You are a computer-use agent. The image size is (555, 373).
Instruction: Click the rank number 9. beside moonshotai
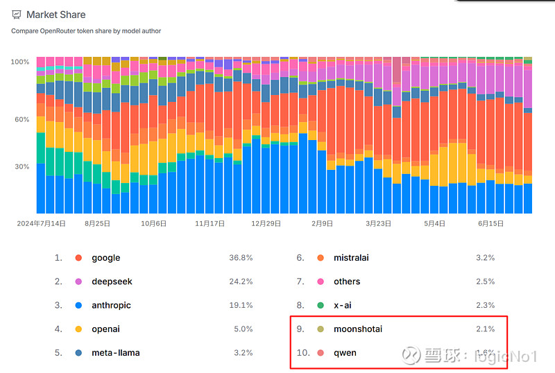click(x=300, y=329)
